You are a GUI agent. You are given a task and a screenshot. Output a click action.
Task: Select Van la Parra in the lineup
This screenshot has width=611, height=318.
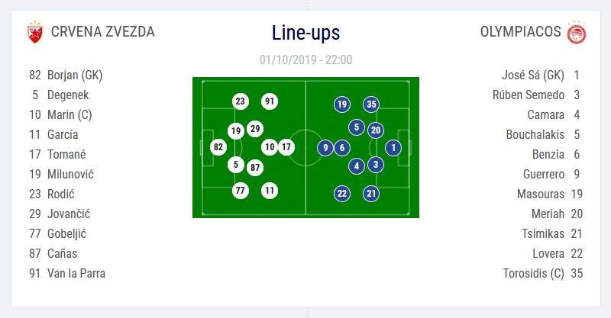[x=76, y=273]
